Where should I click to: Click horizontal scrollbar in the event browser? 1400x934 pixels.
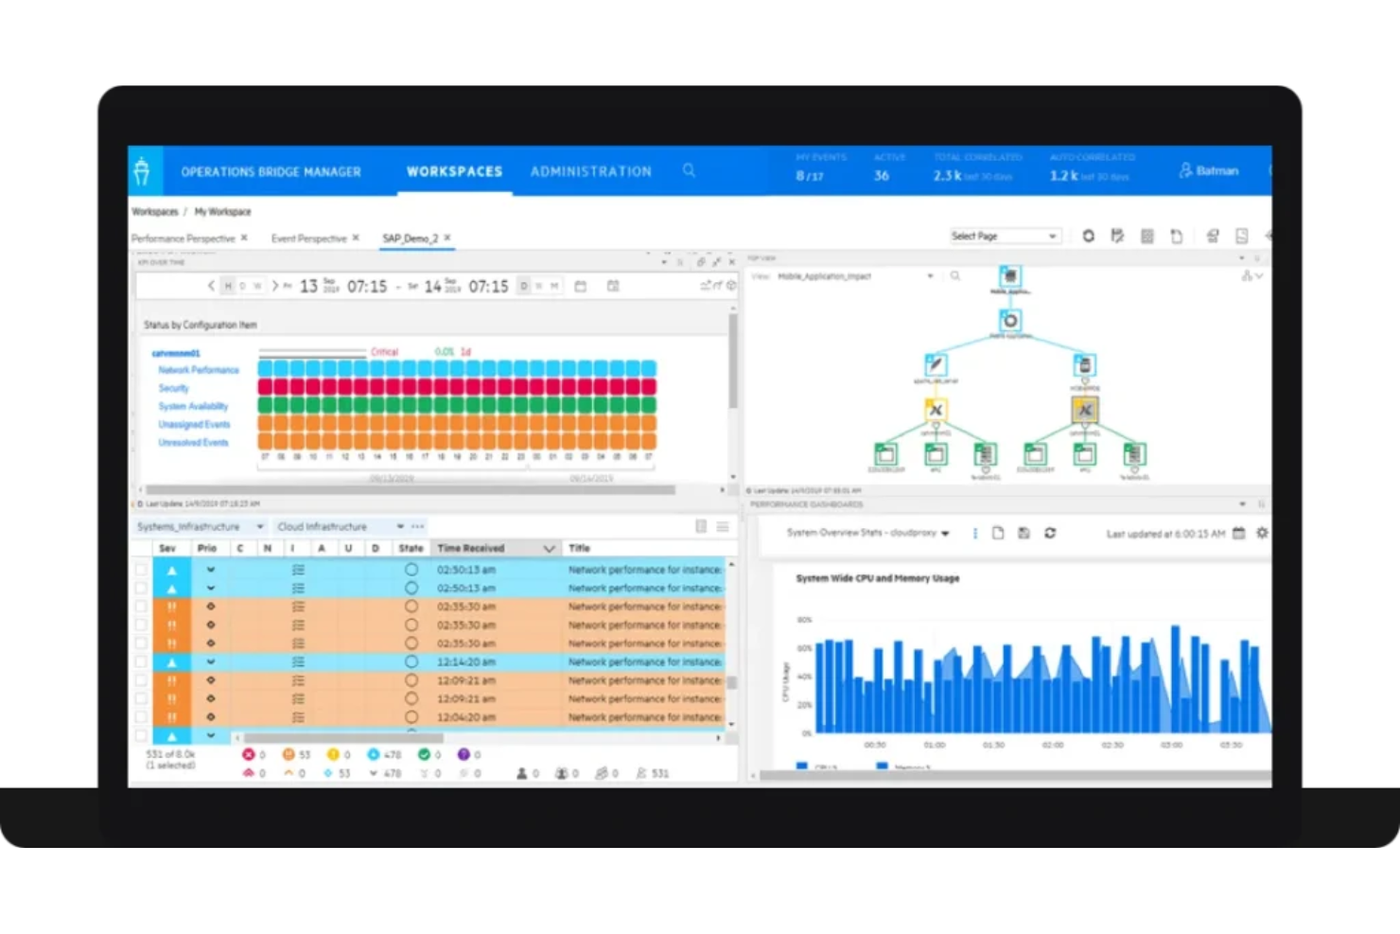(x=343, y=737)
